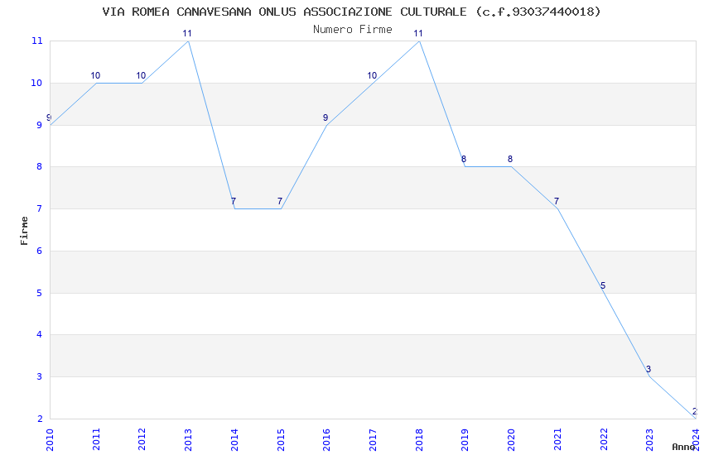This screenshot has width=704, height=455.
Task: Select year 2016 on the x-axis
Action: click(x=326, y=440)
